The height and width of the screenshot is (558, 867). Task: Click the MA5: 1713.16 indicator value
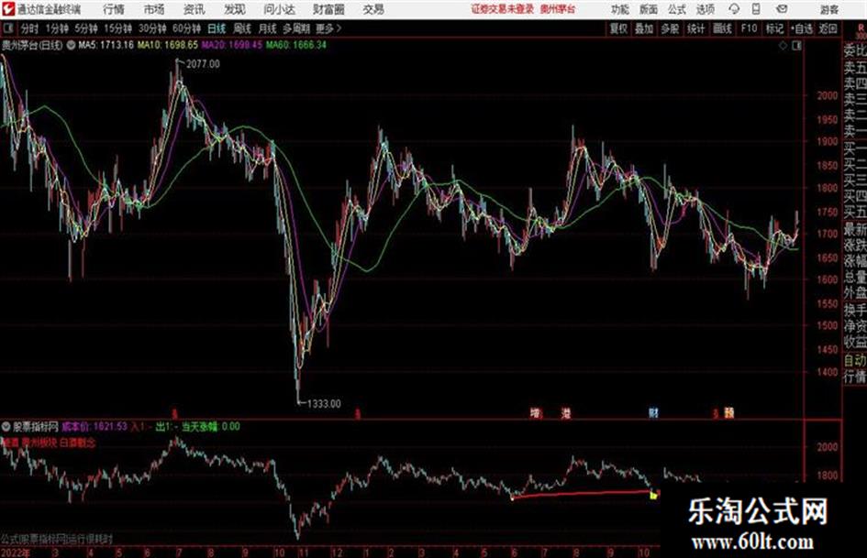(x=106, y=45)
